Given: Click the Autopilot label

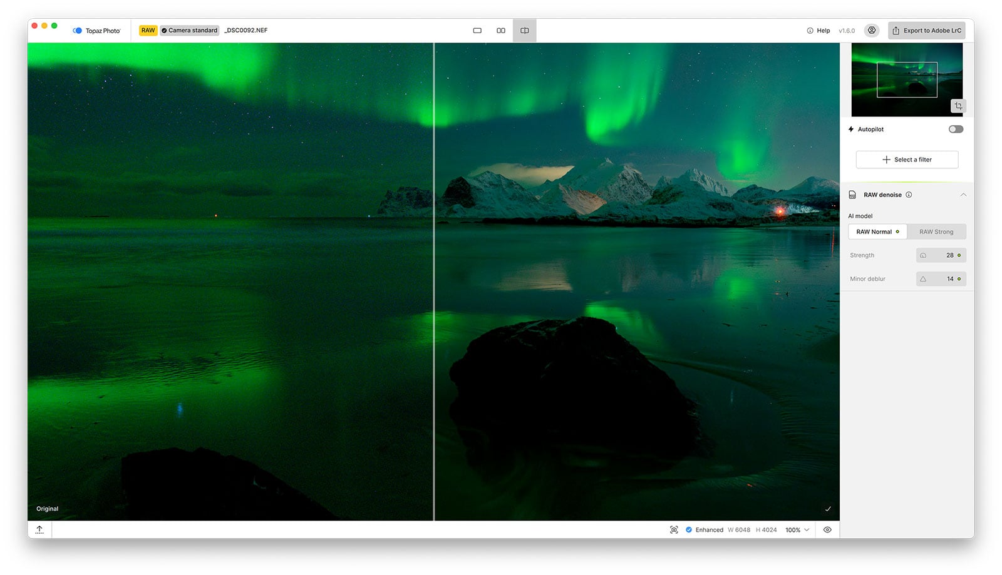Looking at the screenshot, I should [x=870, y=130].
